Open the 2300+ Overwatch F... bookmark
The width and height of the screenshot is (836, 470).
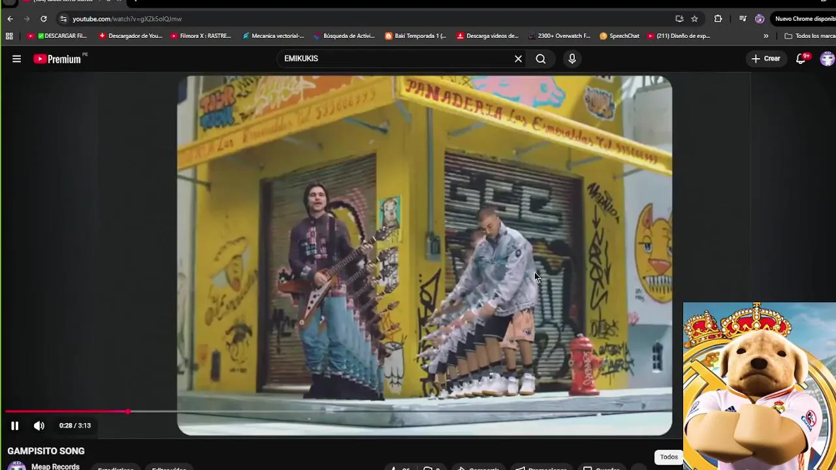tap(559, 36)
